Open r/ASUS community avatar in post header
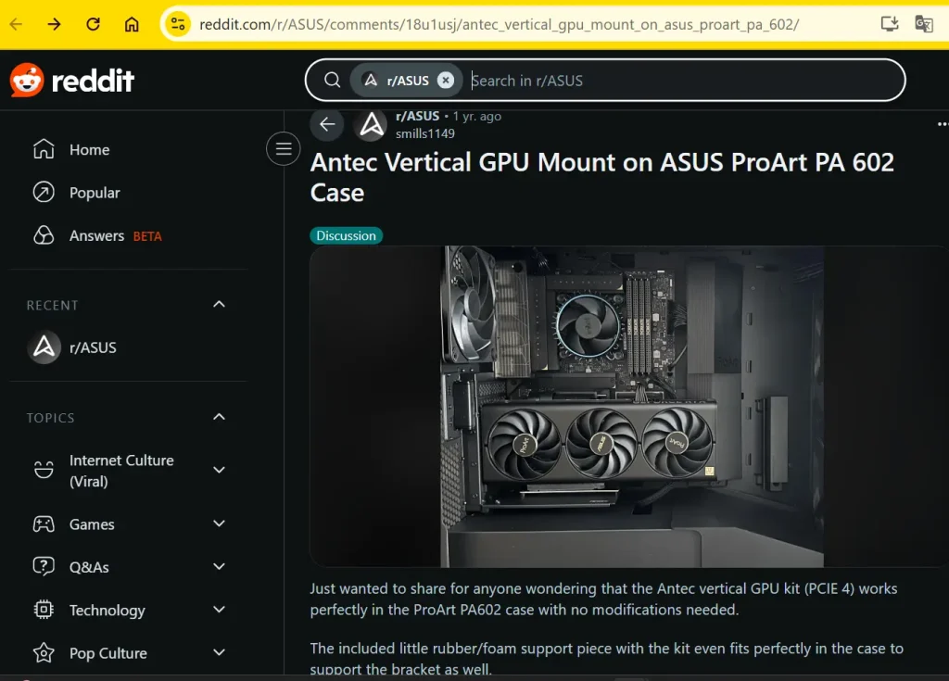 (371, 125)
